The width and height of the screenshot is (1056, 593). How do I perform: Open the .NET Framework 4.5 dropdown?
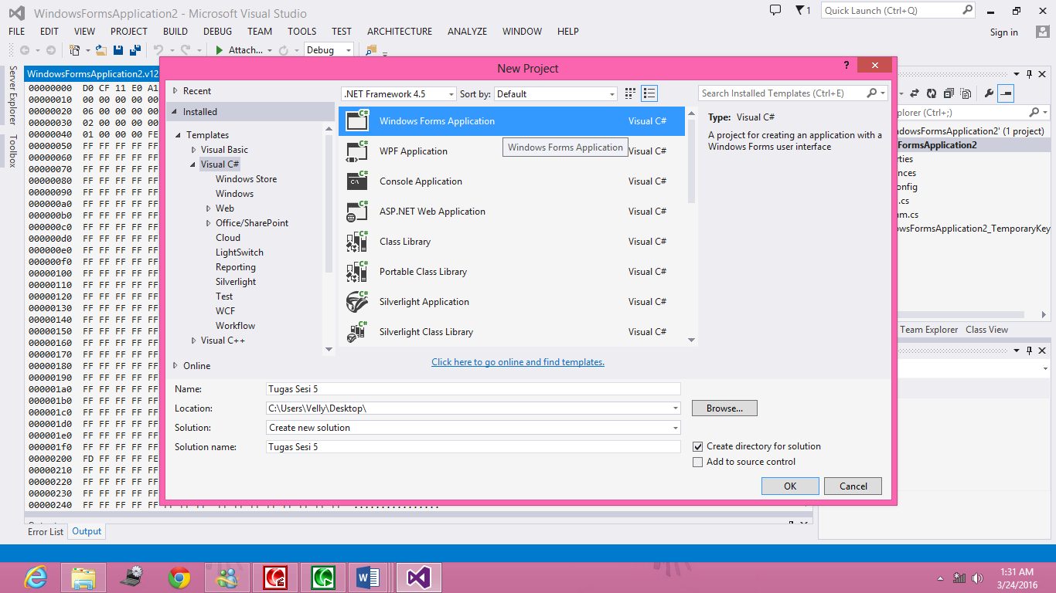(x=450, y=93)
